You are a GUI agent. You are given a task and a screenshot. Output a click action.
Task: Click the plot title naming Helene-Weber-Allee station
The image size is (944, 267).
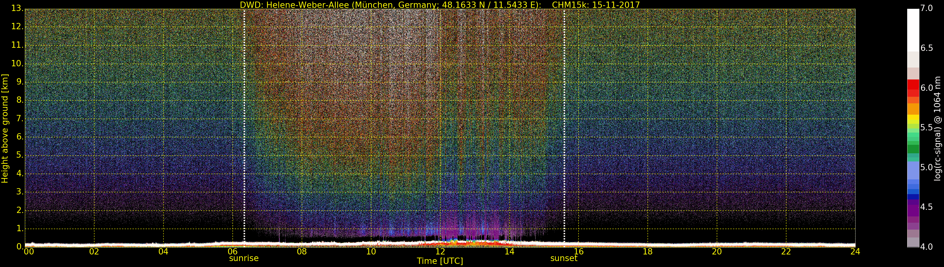(x=440, y=5)
